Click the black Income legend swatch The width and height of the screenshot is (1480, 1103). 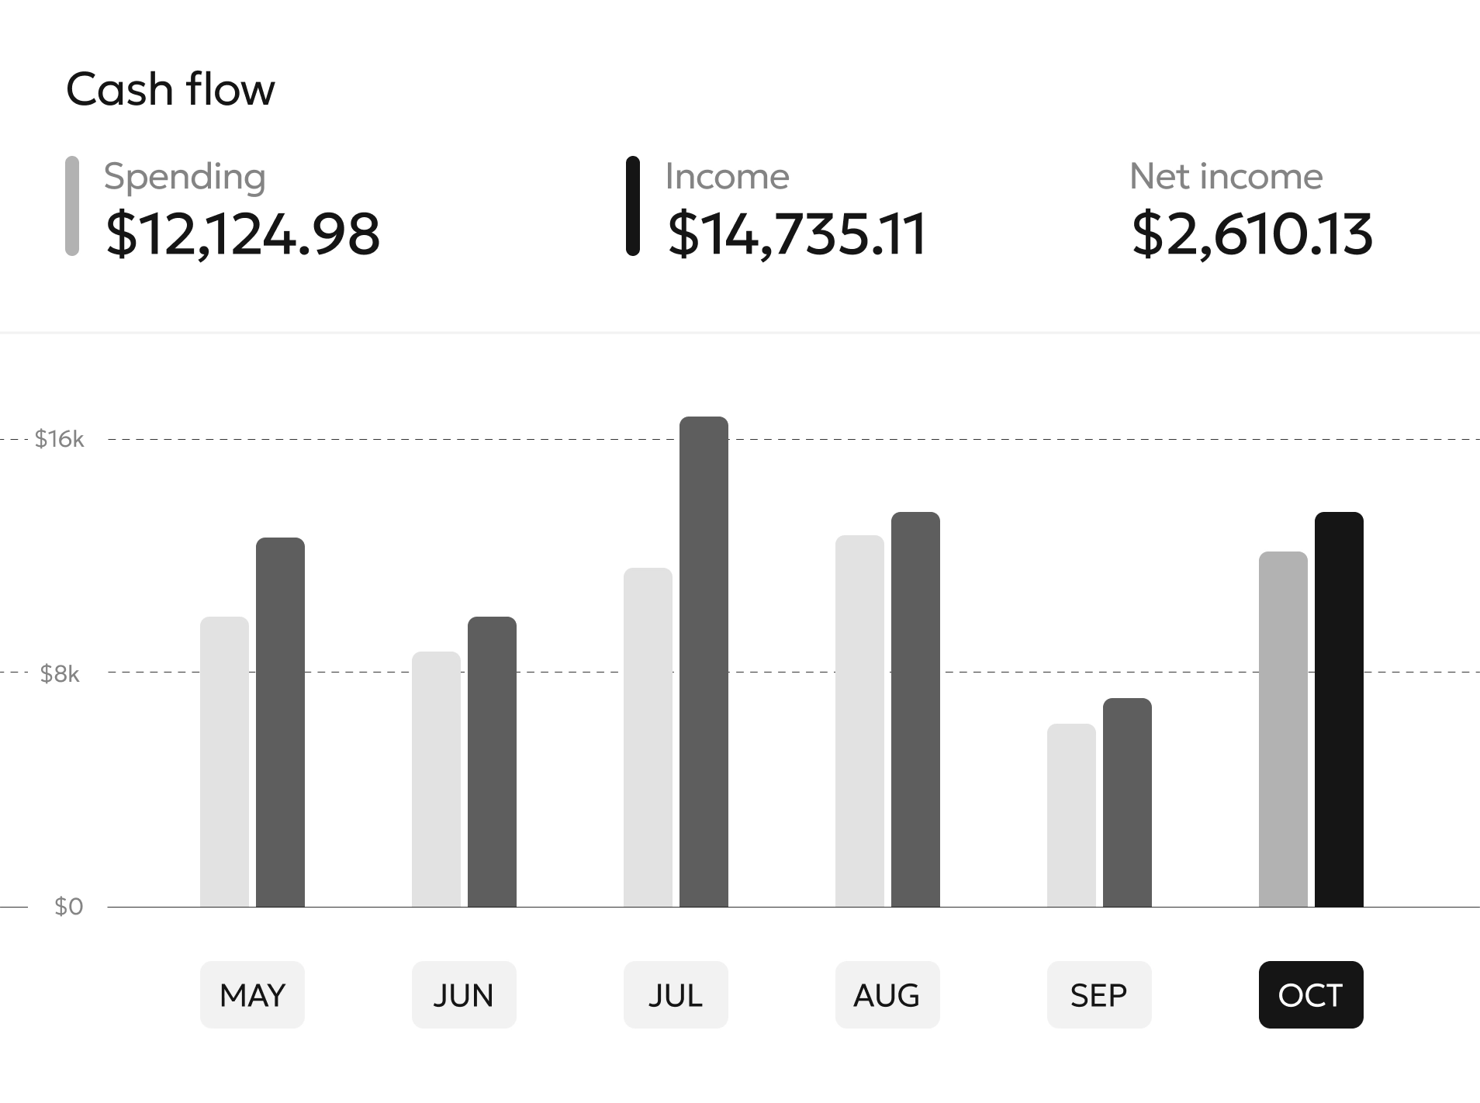[x=633, y=206]
